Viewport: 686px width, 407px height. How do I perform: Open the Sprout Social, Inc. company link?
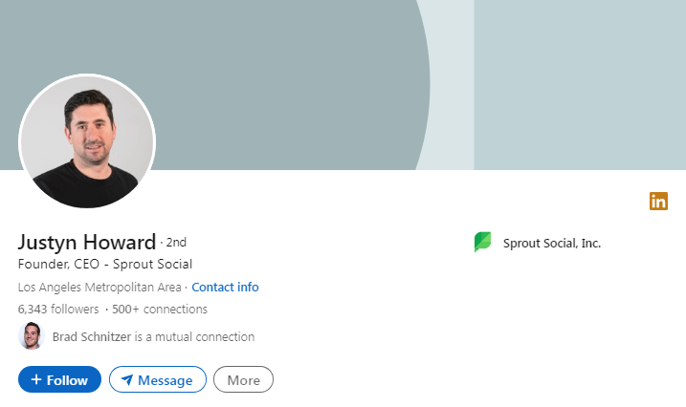pyautogui.click(x=552, y=243)
